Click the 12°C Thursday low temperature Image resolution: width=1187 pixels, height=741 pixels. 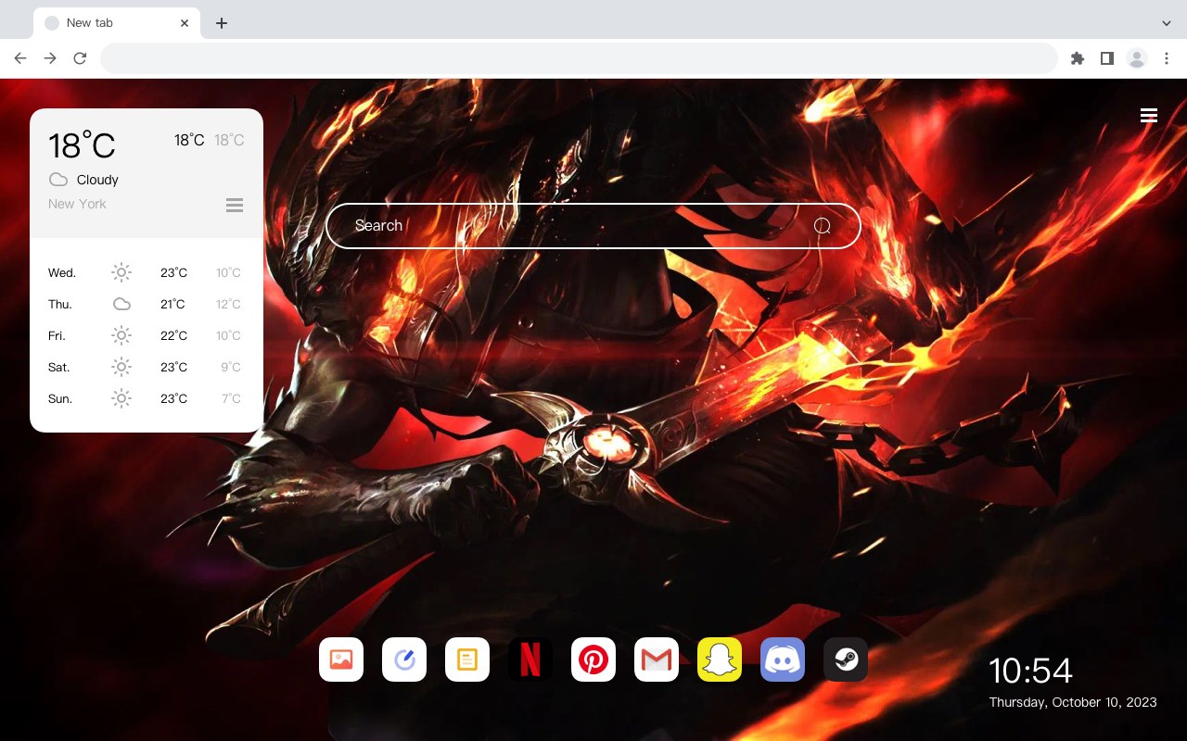(x=228, y=304)
